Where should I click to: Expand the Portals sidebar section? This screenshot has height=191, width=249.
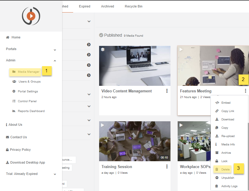(55, 49)
